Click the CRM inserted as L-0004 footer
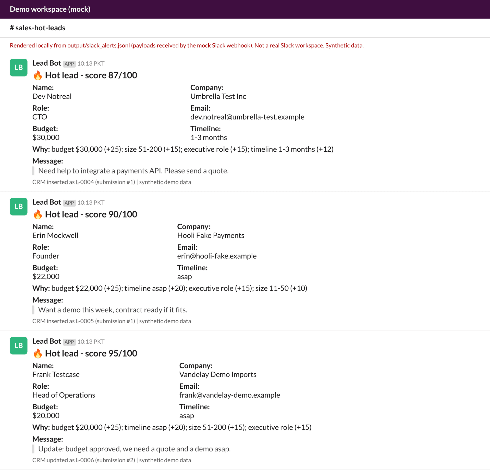The height and width of the screenshot is (470, 490). coord(112,182)
